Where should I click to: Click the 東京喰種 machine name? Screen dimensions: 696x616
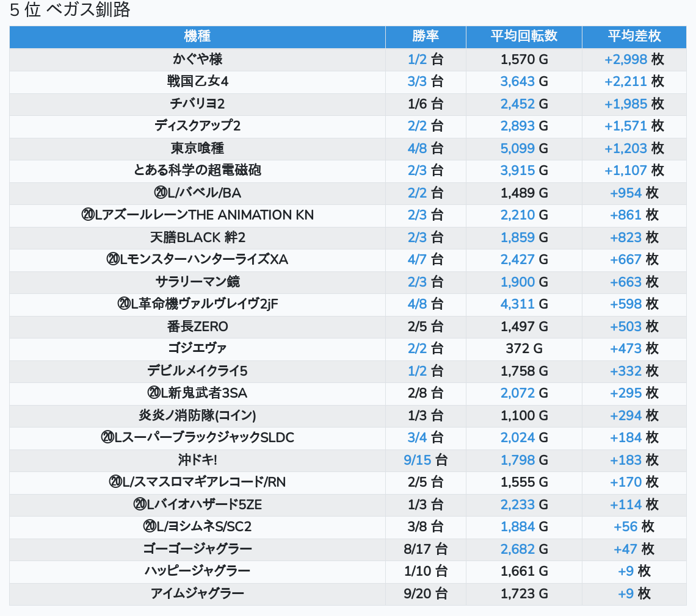[x=197, y=148]
